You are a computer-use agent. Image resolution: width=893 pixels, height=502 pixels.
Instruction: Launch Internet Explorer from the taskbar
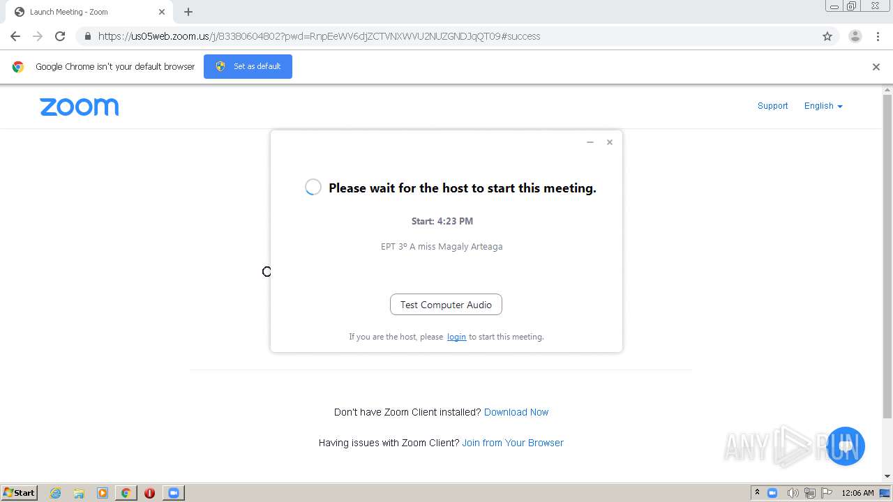(56, 493)
